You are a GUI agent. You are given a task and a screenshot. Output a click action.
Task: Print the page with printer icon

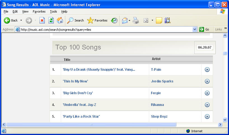[x=136, y=20]
